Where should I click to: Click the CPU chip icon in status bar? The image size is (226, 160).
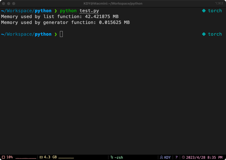coord(4,157)
